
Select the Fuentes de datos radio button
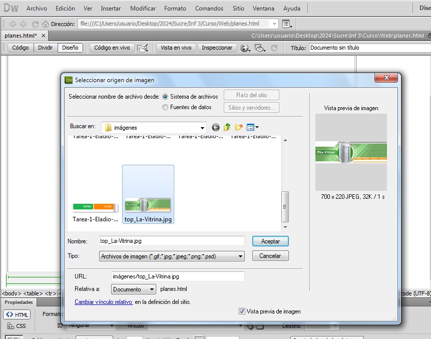(x=165, y=107)
